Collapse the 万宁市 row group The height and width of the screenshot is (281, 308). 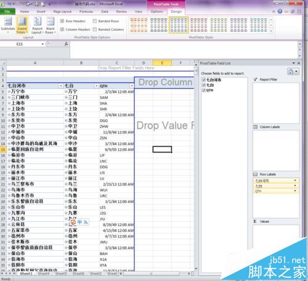(x=9, y=92)
